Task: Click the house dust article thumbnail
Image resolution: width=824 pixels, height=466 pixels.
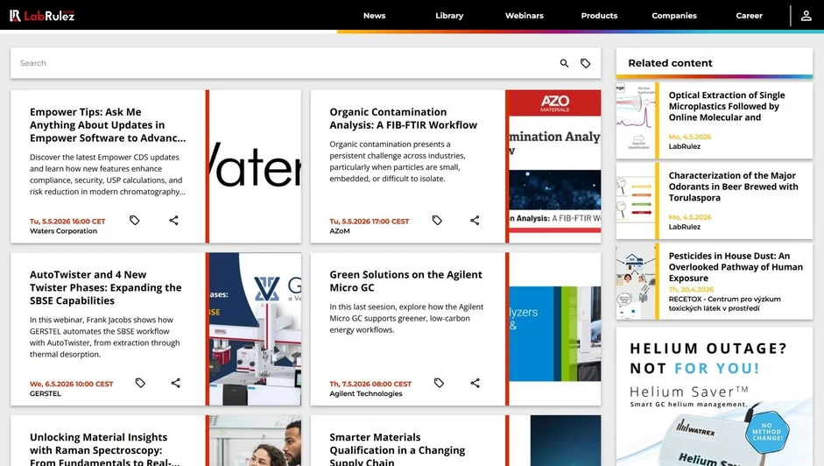Action: (636, 281)
